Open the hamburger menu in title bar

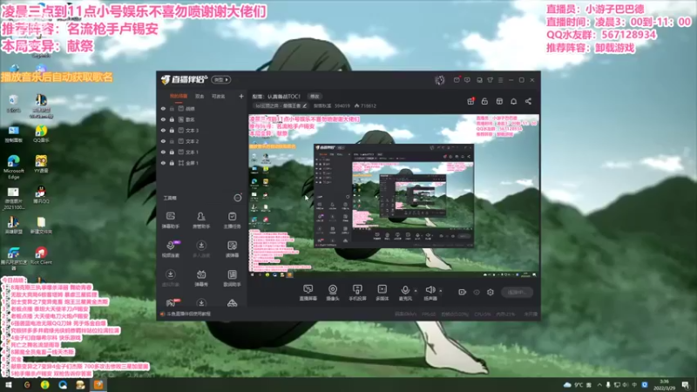pyautogui.click(x=500, y=80)
